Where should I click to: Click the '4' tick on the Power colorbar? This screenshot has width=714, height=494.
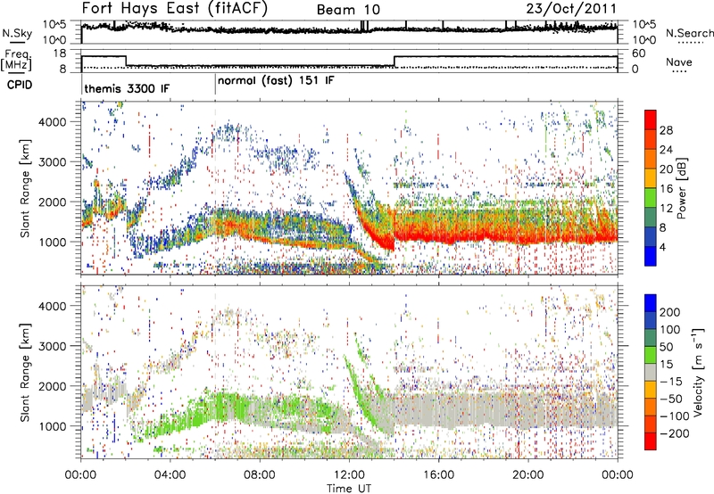662,247
